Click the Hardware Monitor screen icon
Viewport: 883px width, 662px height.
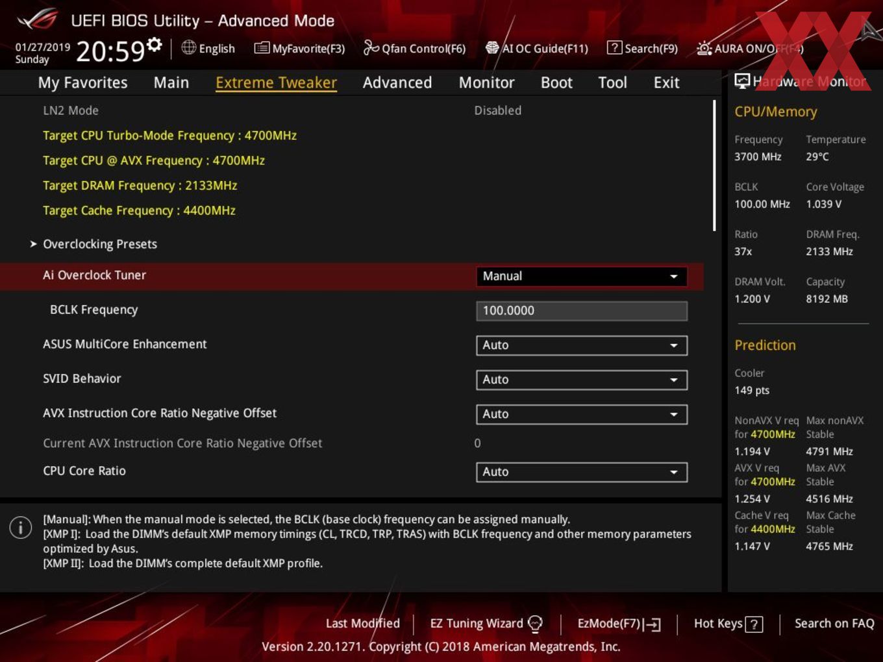pyautogui.click(x=742, y=81)
